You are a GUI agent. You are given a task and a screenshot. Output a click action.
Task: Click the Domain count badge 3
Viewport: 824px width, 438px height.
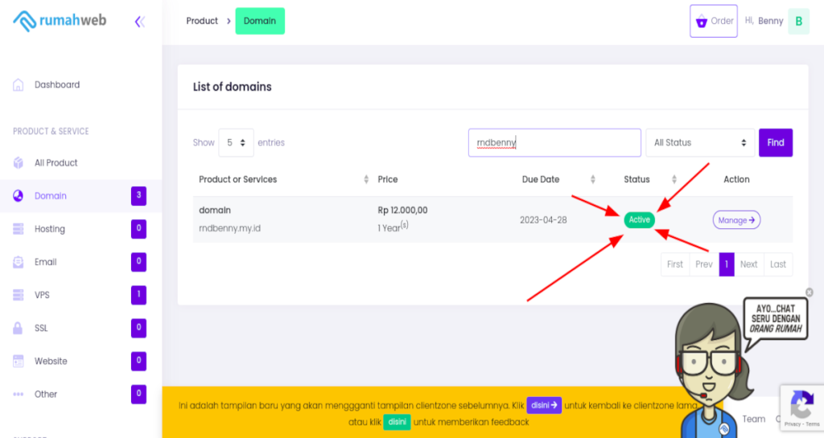(x=138, y=195)
